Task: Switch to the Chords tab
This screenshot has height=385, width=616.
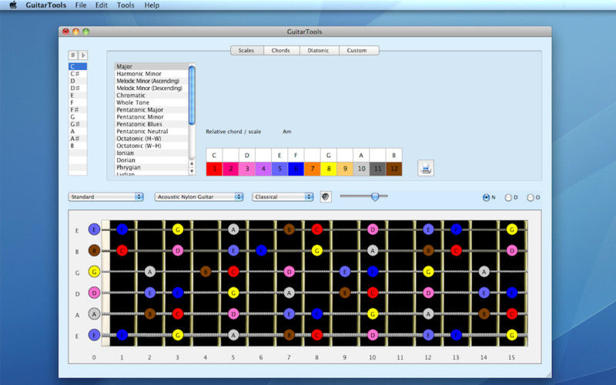Action: [x=281, y=50]
